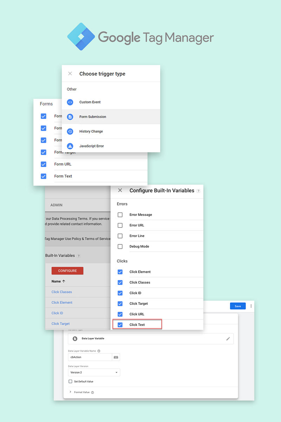Image resolution: width=281 pixels, height=422 pixels.
Task: Enable the Error Message checkbox
Action: click(120, 215)
